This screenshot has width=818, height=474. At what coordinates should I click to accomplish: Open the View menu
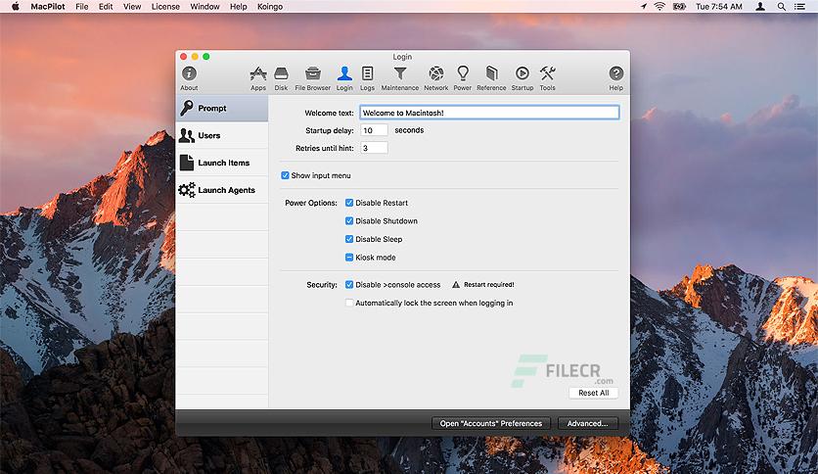(x=132, y=6)
